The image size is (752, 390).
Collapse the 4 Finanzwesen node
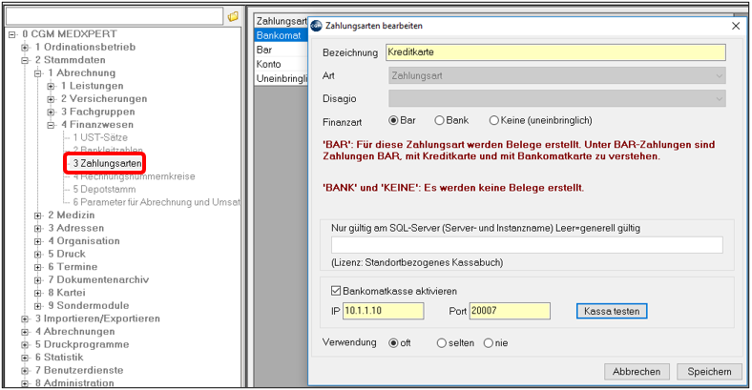coord(51,125)
